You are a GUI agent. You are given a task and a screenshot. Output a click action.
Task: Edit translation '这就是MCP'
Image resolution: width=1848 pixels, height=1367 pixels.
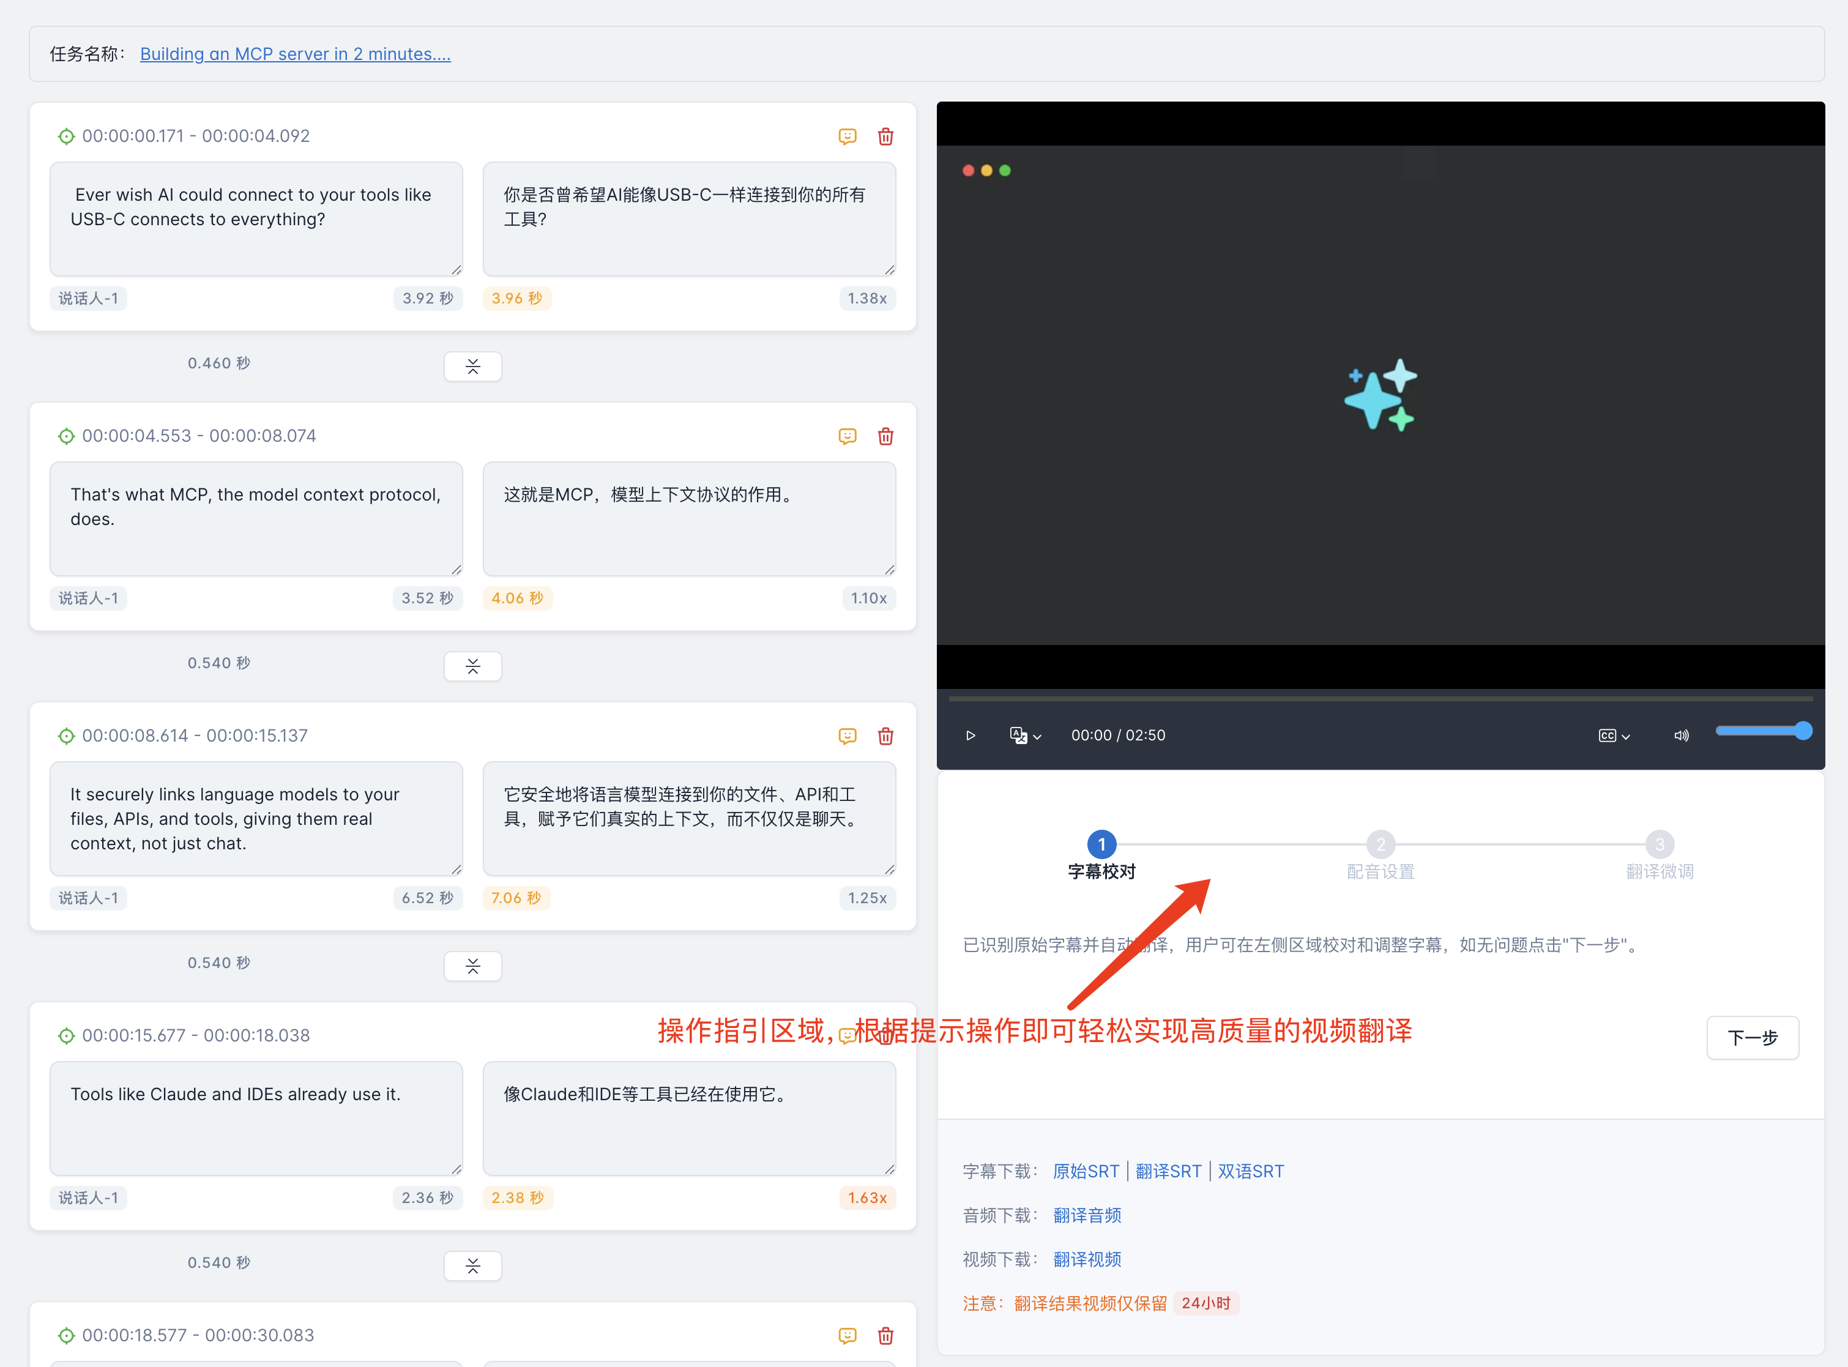[688, 519]
